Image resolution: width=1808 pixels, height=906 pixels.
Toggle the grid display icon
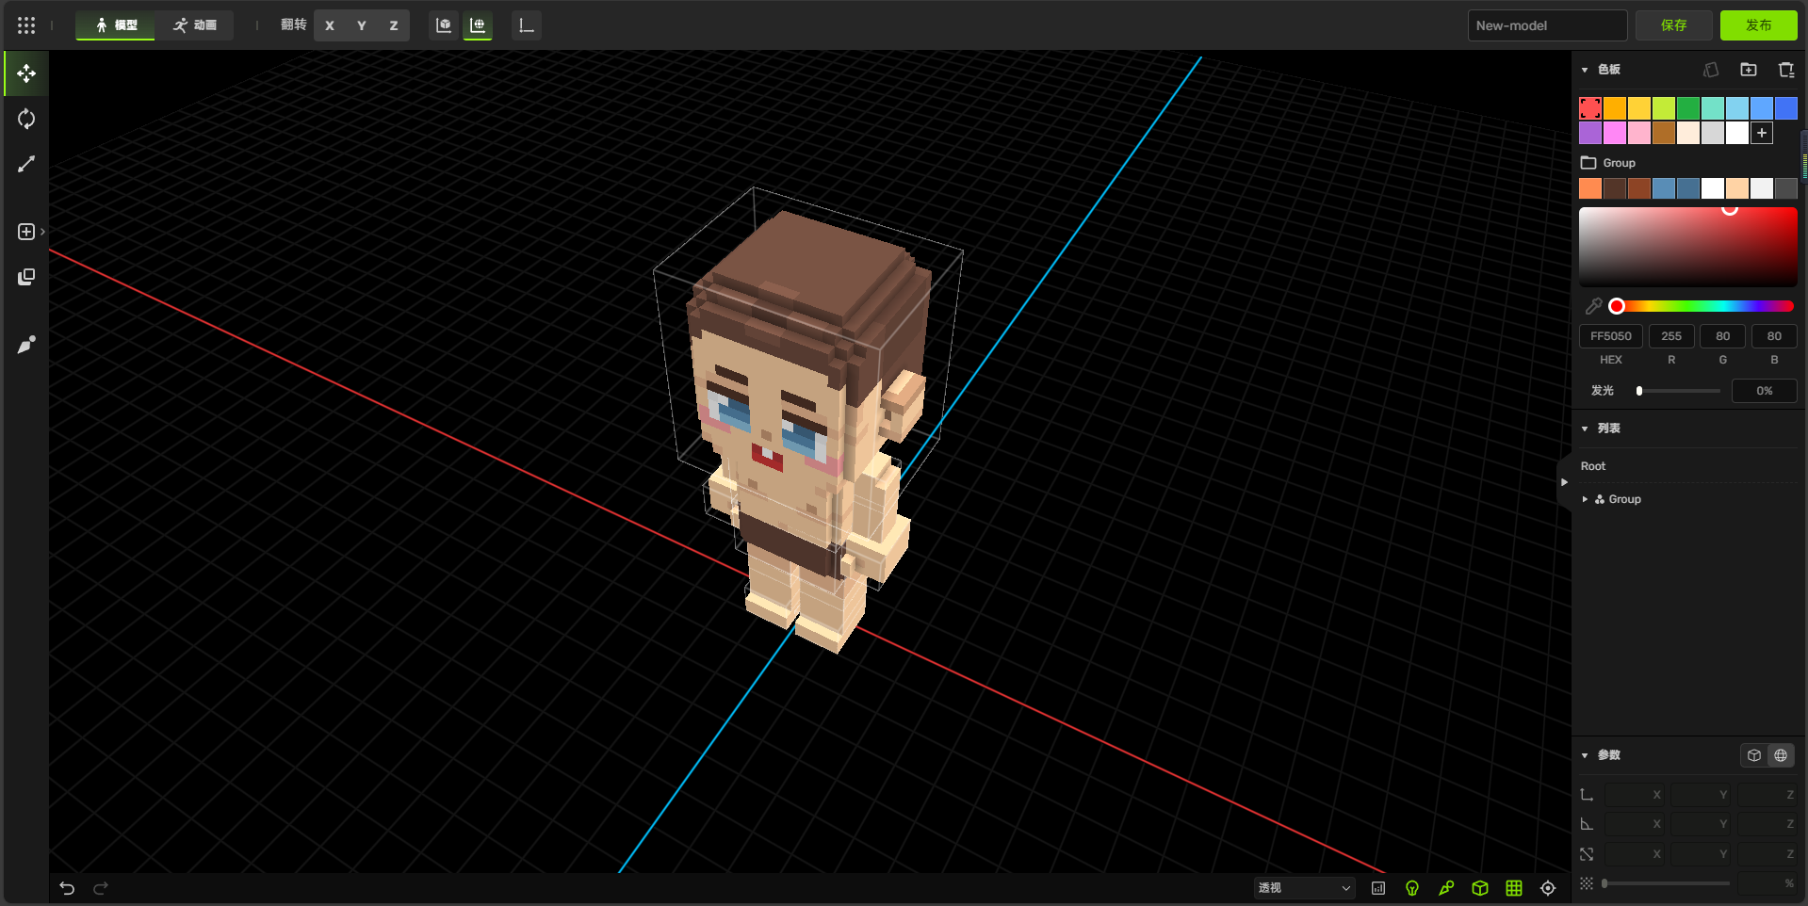tap(1514, 888)
